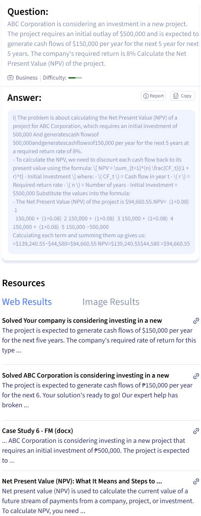The width and height of the screenshot is (201, 516).
Task: Click the difficulty level indicator bar
Action: tap(75, 78)
